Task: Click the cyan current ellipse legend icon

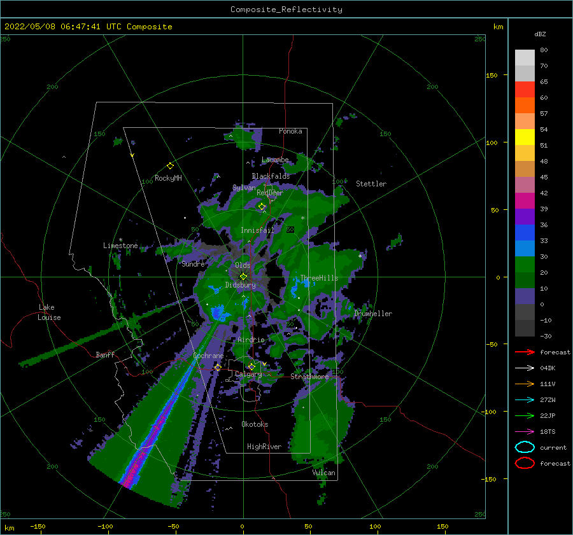Action: click(x=525, y=447)
